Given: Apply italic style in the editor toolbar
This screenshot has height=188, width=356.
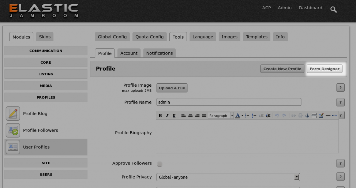Looking at the screenshot, I should tap(167, 116).
